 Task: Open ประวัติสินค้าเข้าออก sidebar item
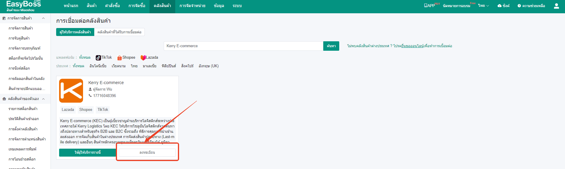[x=24, y=119]
